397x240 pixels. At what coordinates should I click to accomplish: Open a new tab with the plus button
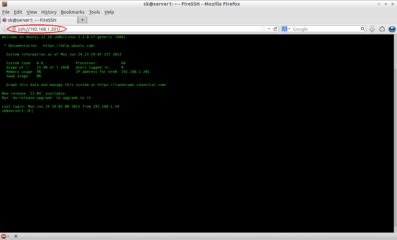click(x=83, y=20)
